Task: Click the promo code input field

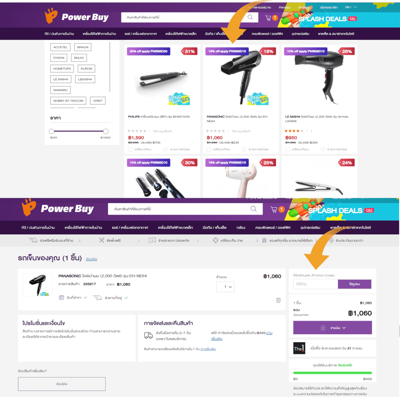Action: point(316,284)
